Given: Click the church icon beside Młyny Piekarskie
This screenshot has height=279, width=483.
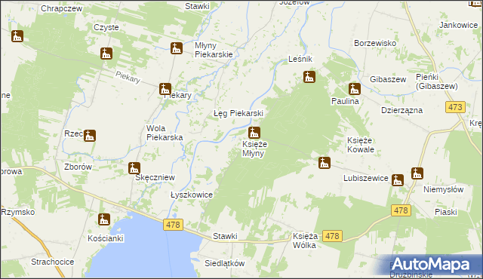Looking at the screenshot, I should (177, 48).
